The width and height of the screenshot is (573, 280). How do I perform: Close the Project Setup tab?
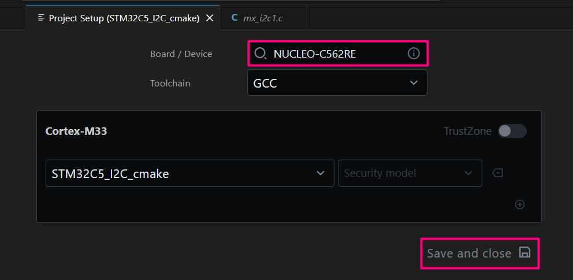(210, 18)
